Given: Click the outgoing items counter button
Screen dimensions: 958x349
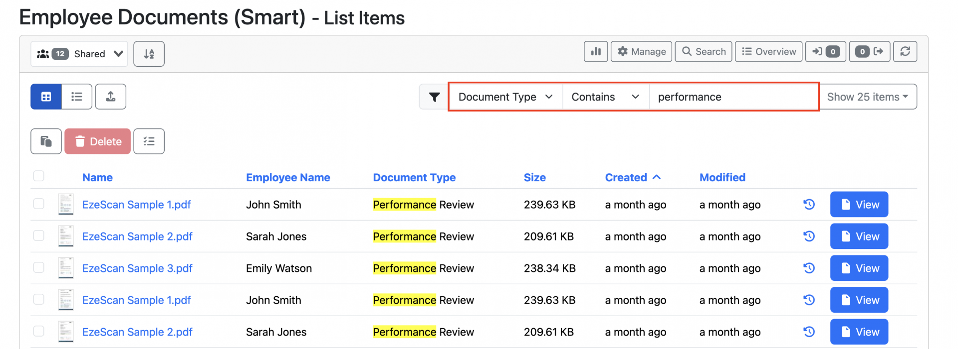Looking at the screenshot, I should coord(870,51).
